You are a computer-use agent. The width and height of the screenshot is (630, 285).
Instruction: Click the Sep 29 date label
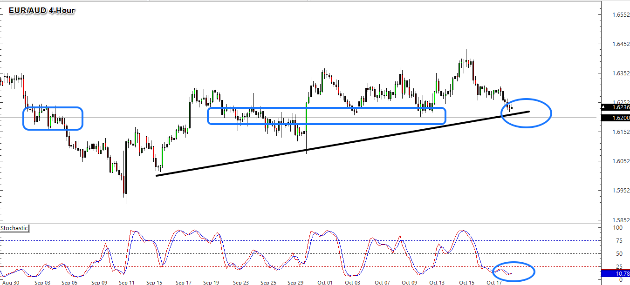tap(296, 282)
